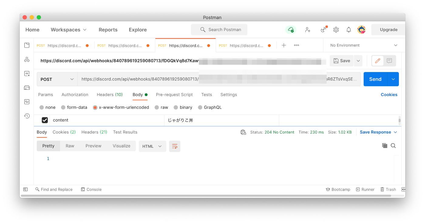Expand the Save options arrow
425x224 pixels.
358,61
